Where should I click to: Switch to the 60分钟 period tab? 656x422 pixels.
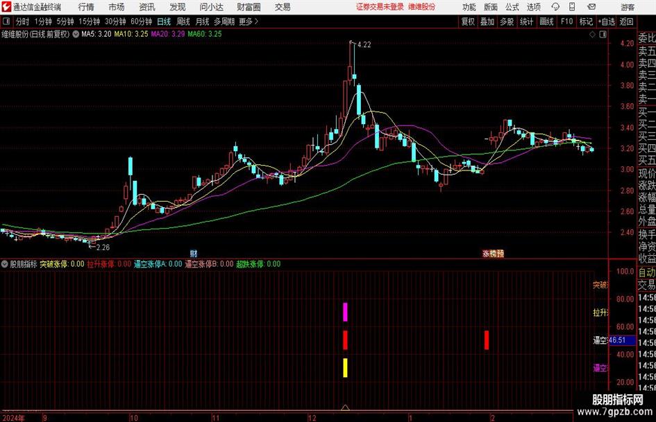pyautogui.click(x=141, y=21)
